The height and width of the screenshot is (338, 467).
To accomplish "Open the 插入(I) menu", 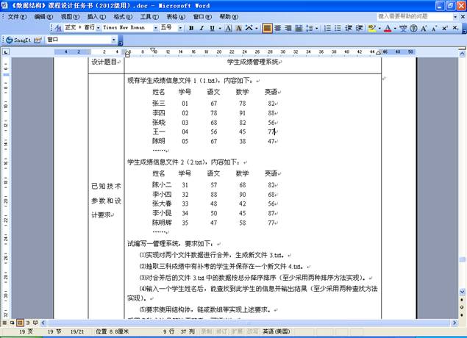I will tap(96, 17).
